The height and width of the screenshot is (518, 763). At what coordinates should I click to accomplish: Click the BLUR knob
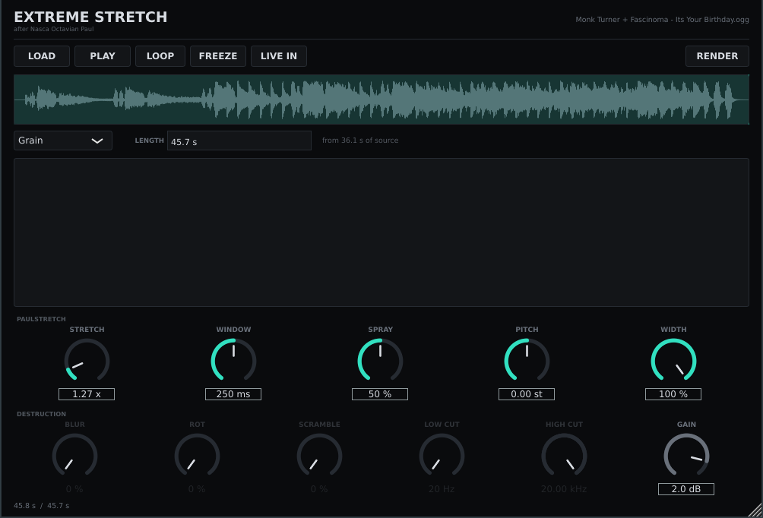tap(75, 456)
